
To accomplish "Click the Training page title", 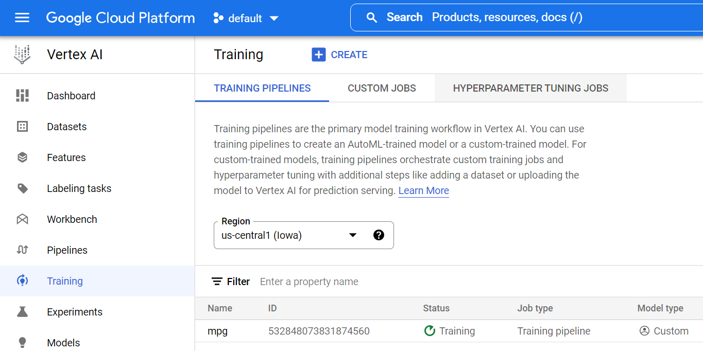I will [x=238, y=55].
